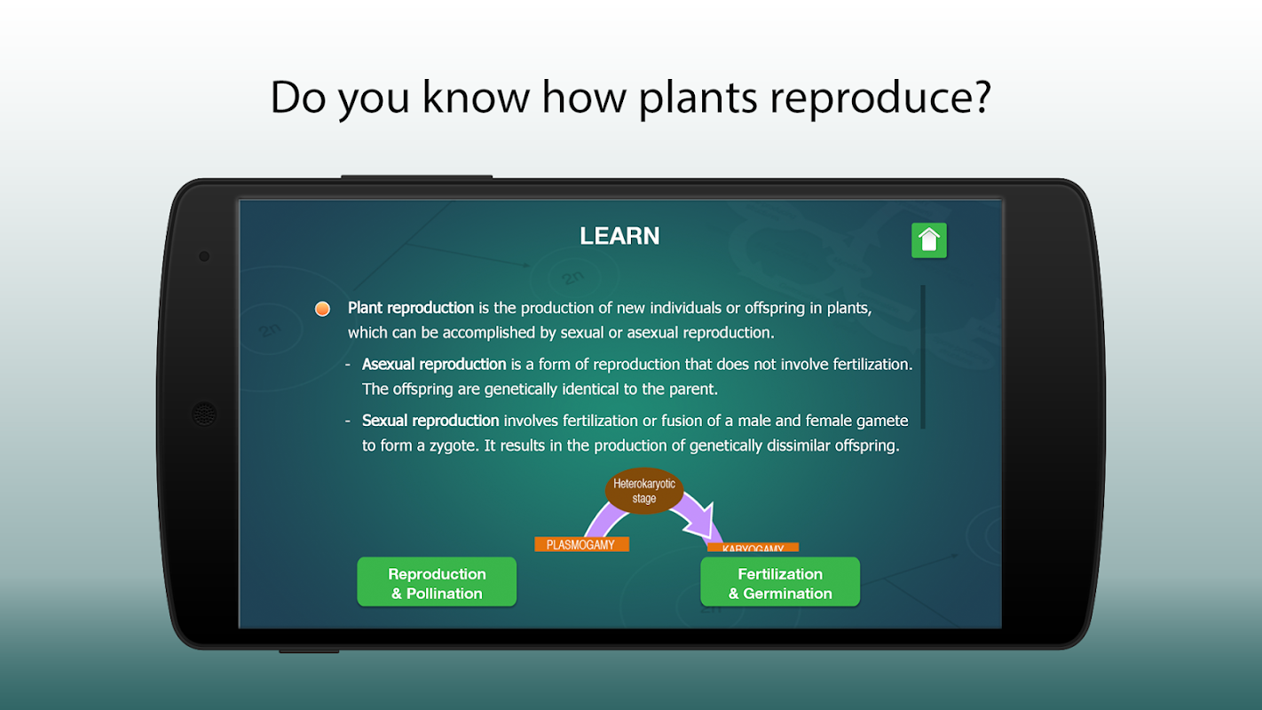The width and height of the screenshot is (1262, 710).
Task: Open the Reproduction & Pollination section
Action: point(437,582)
